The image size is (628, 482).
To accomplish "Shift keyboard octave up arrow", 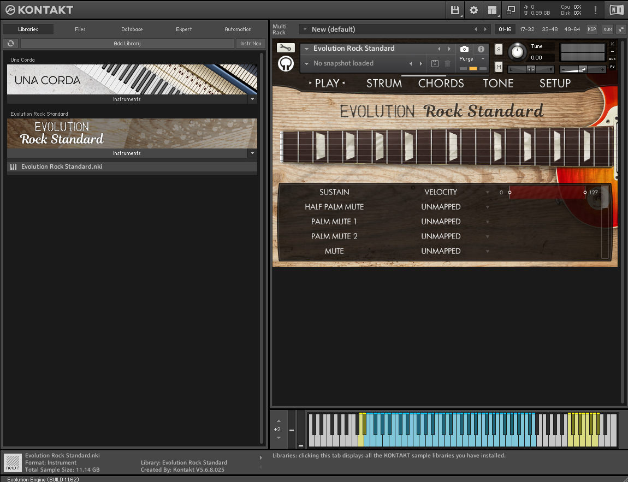I will [x=279, y=421].
